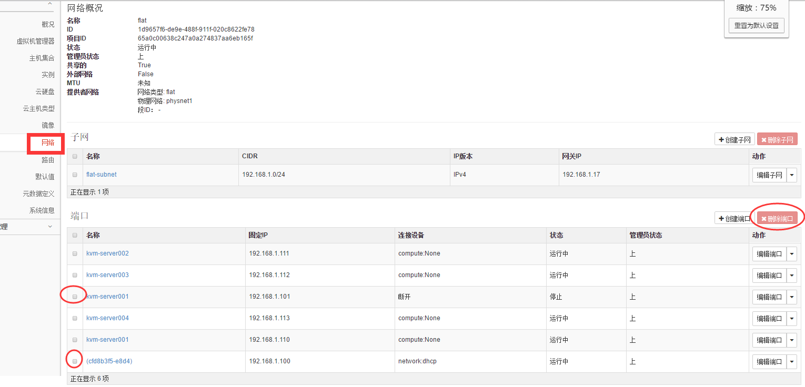Open 镜像 in the sidebar
Viewport: 805px width, 387px height.
[x=48, y=125]
